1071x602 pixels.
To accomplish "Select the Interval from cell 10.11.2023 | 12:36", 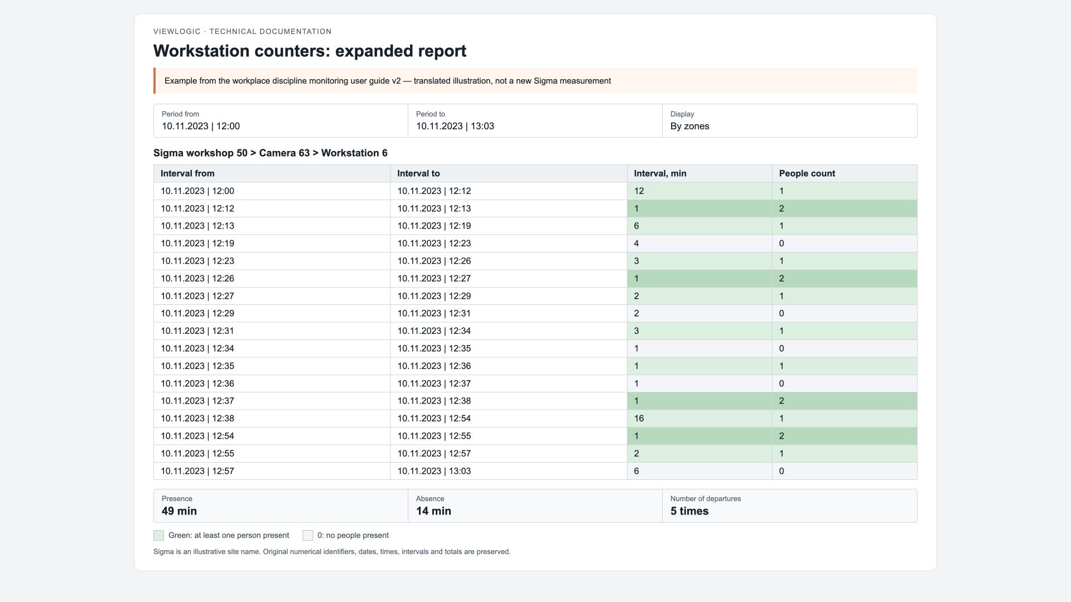I will tap(272, 383).
